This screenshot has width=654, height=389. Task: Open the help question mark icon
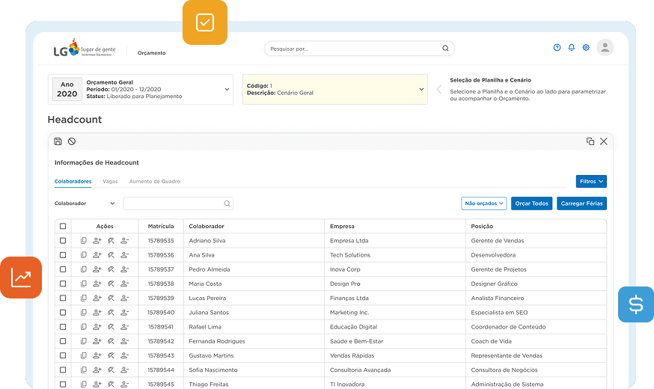pos(557,48)
